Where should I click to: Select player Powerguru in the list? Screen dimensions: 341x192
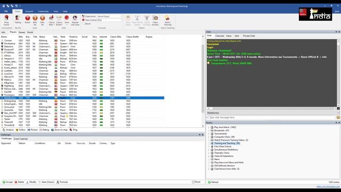tap(82, 95)
